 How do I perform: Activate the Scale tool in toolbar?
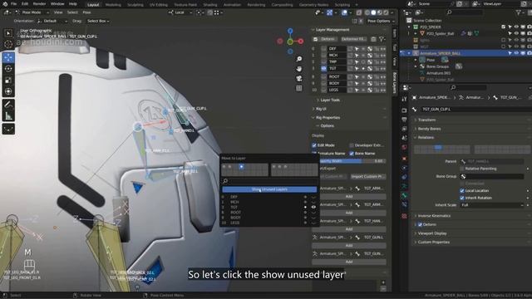click(x=8, y=81)
